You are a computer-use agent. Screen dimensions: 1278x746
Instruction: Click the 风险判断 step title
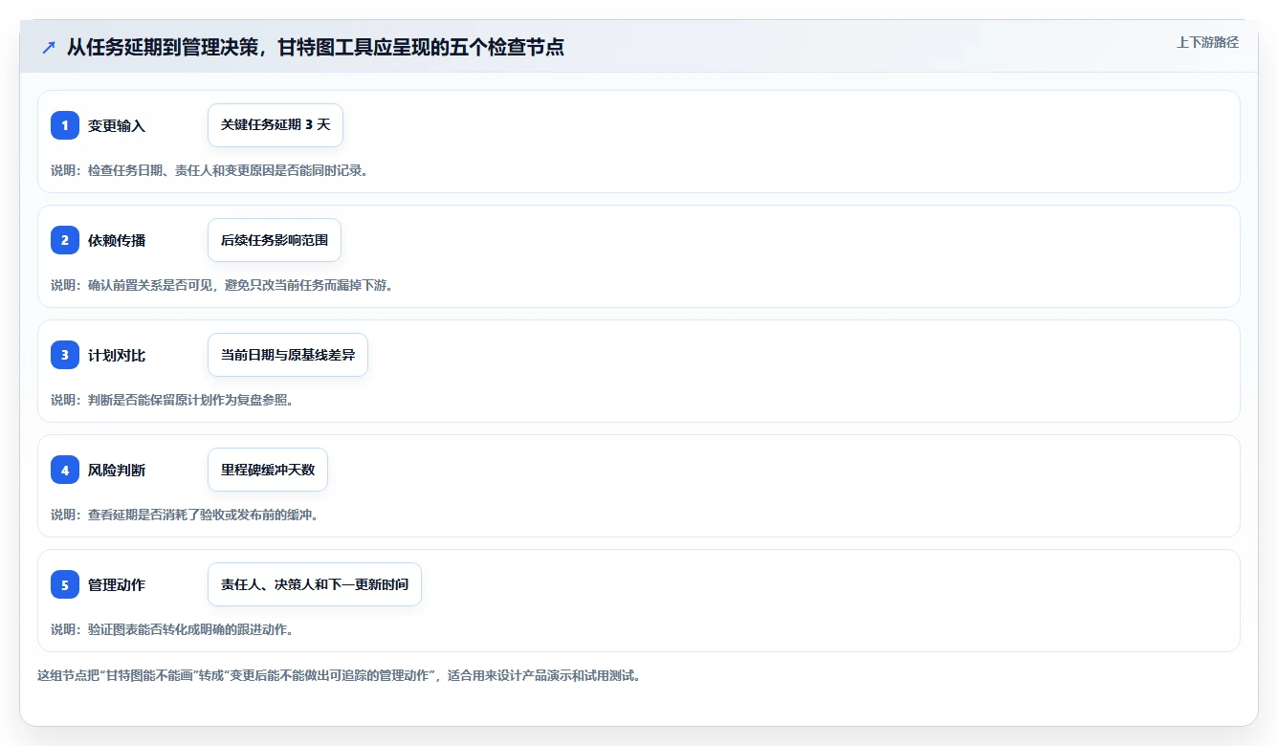pyautogui.click(x=117, y=470)
